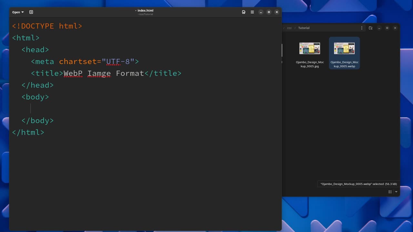Click the closing </html> tag line
413x232 pixels.
pos(28,132)
